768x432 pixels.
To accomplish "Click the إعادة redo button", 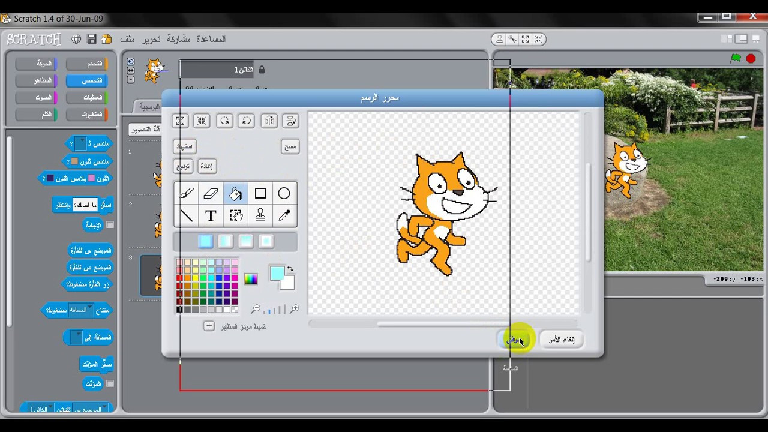I will coord(206,166).
